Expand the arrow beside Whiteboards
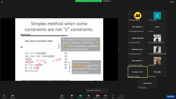This screenshot has width=176, height=99. pyautogui.click(x=124, y=96)
